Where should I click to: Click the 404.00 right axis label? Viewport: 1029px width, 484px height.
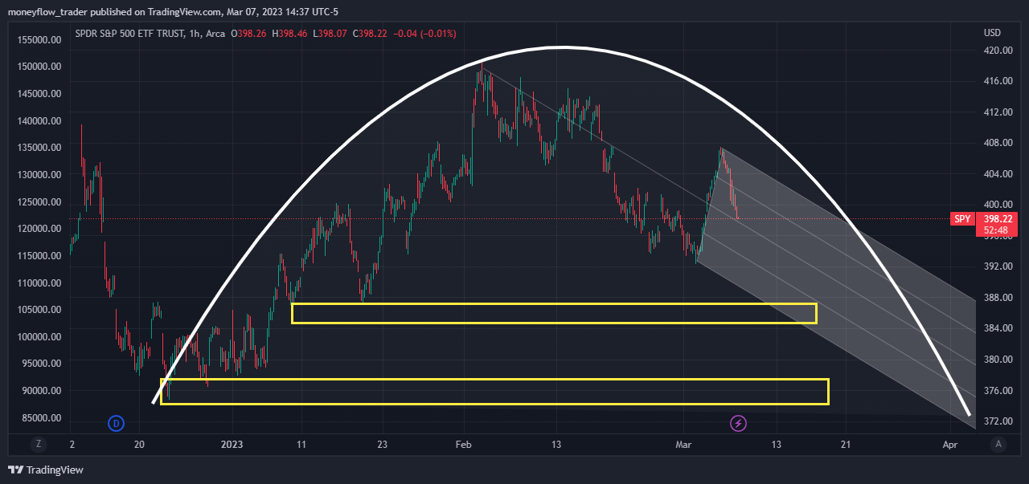997,174
